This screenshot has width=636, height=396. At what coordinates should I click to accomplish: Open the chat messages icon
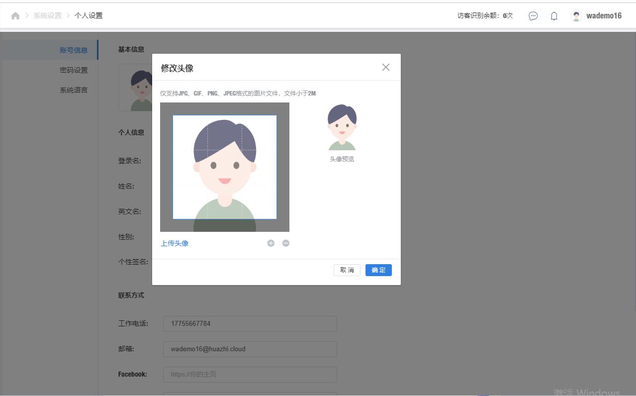point(533,16)
